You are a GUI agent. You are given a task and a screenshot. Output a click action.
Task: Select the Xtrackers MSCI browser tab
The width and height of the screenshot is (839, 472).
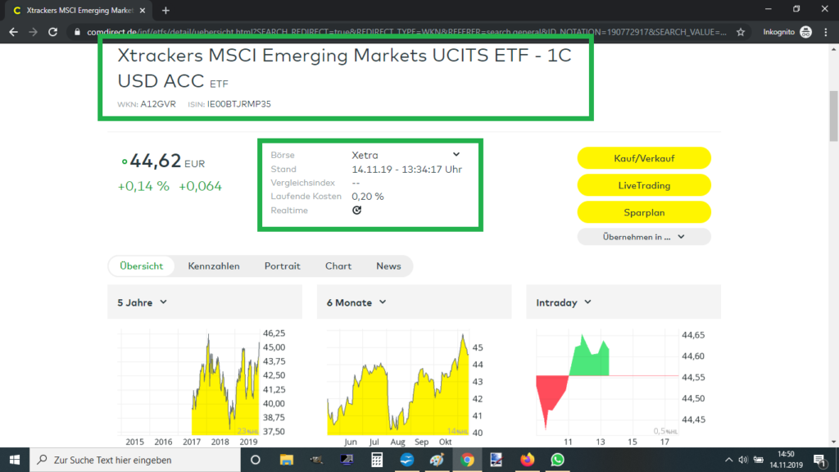79,10
